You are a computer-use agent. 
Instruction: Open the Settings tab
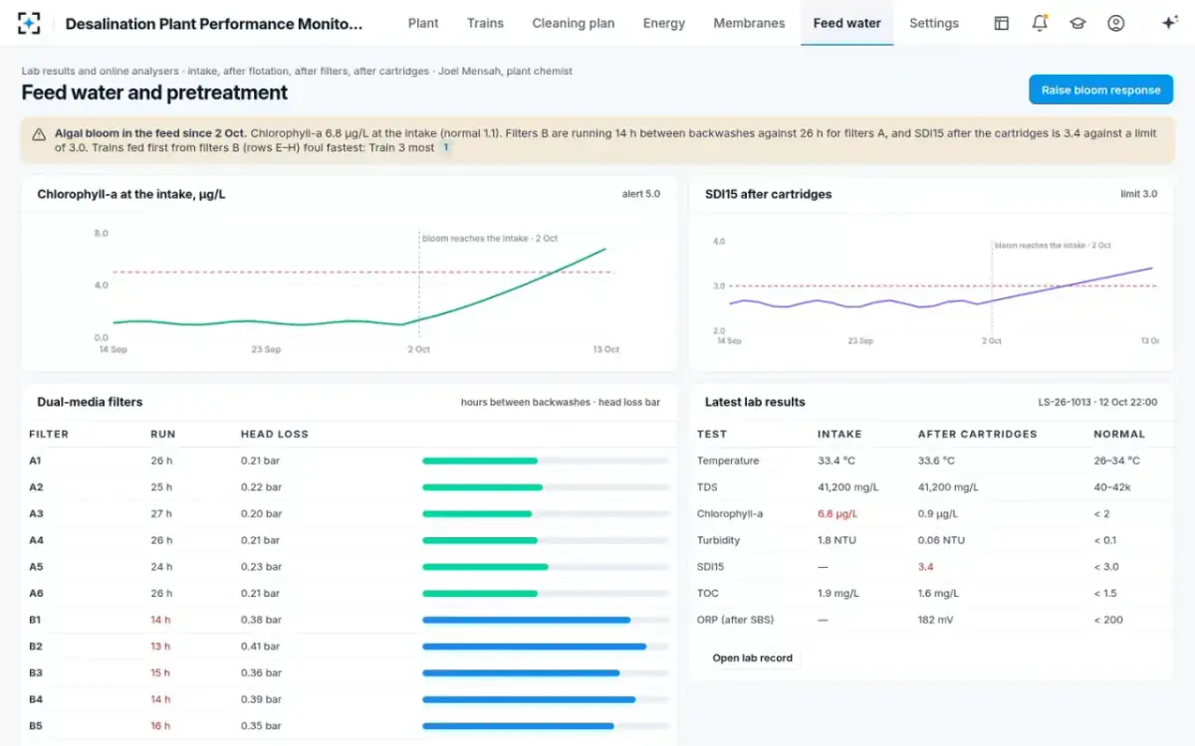pyautogui.click(x=934, y=23)
